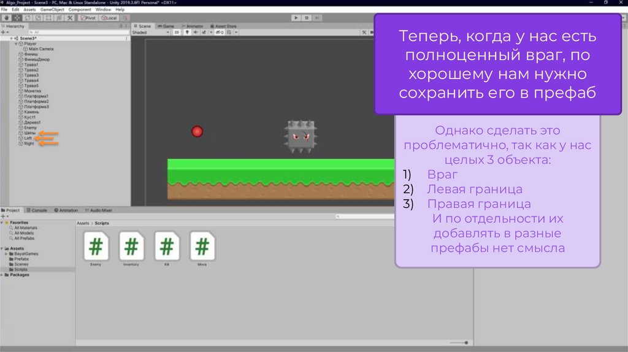
Task: Toggle hidden objects visibility counter
Action: click(220, 33)
